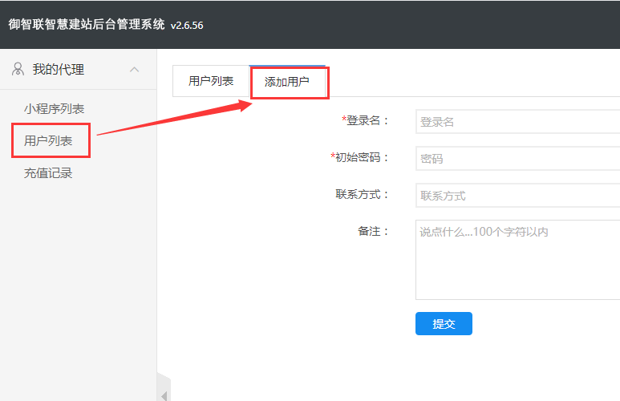Click the 备注 field label
This screenshot has width=620, height=401.
(x=373, y=231)
